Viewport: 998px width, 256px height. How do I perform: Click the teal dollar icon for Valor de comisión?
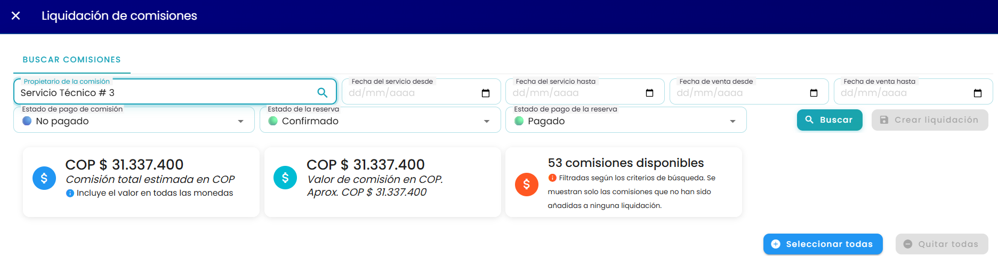(285, 177)
